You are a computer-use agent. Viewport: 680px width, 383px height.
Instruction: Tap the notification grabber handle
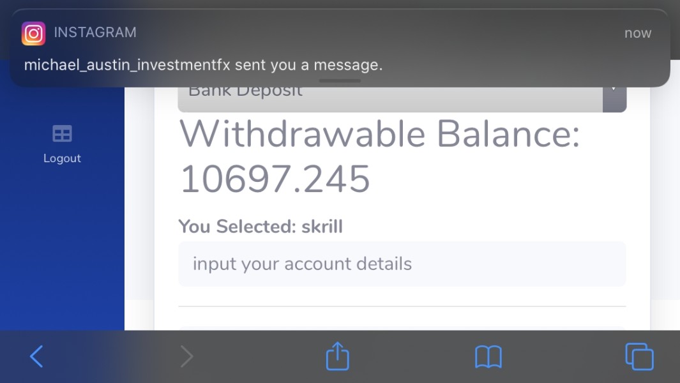(x=340, y=80)
